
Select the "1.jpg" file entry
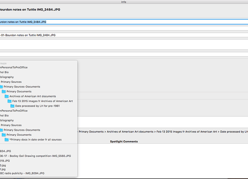pos(3,169)
